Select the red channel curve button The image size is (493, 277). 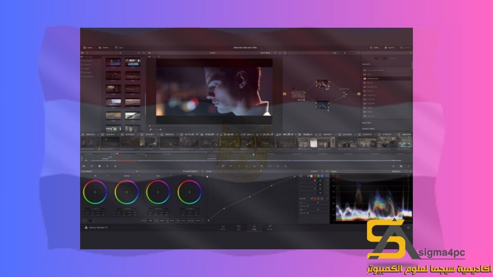314,176
